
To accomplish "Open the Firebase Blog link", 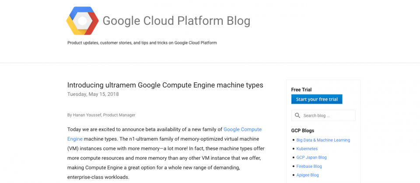I will pos(309,166).
